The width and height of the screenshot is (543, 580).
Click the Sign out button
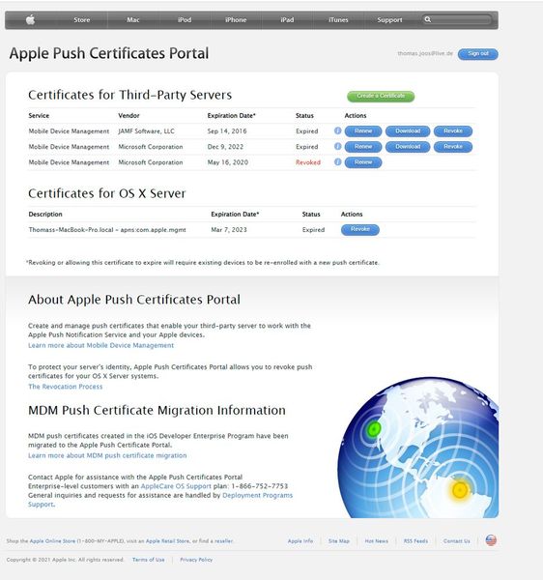tap(478, 54)
